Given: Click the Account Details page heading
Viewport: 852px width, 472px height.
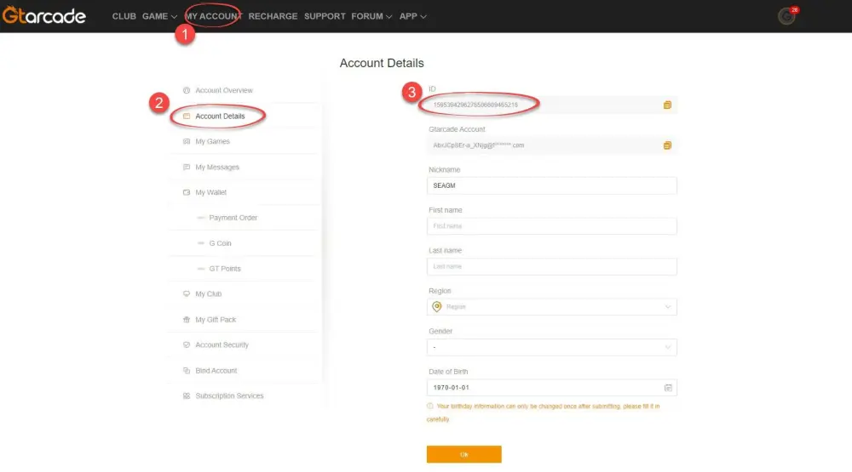Looking at the screenshot, I should (x=382, y=63).
